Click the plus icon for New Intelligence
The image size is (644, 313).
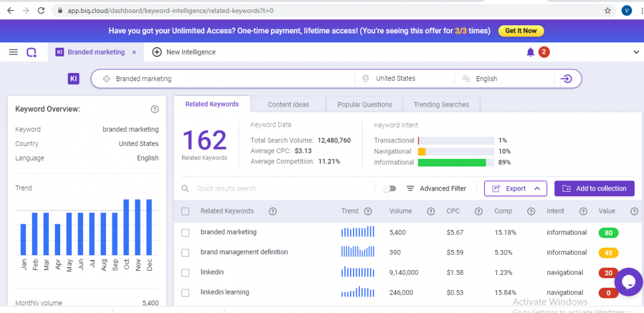point(157,52)
